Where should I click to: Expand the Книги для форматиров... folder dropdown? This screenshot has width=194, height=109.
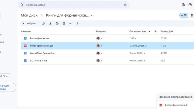[92, 15]
